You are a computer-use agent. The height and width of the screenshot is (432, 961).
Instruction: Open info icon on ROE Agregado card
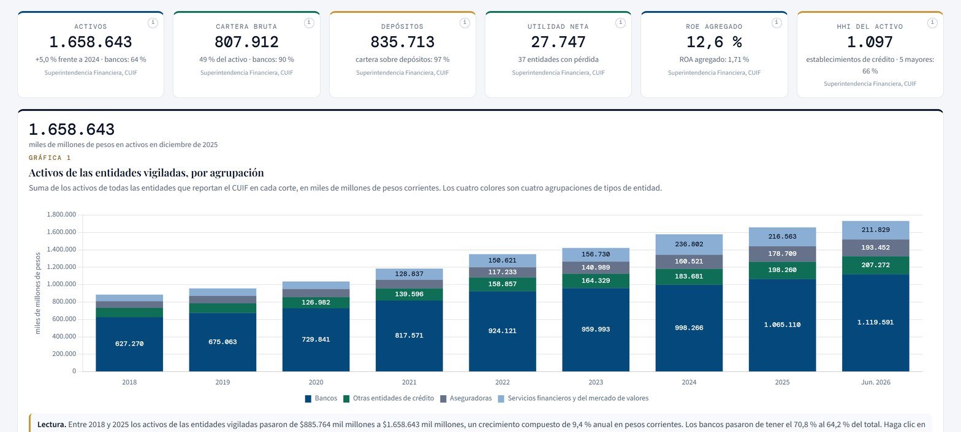click(777, 23)
